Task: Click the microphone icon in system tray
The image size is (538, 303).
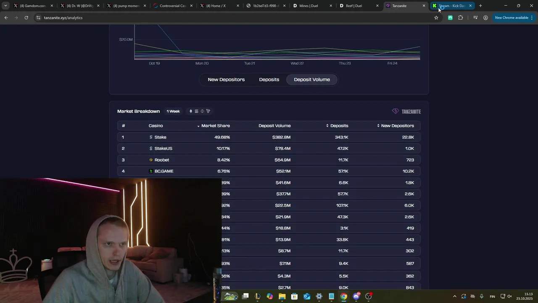Action: point(482,296)
